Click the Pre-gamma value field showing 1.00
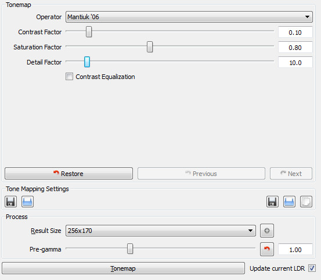Screen dimensions: 321x280 point(295,250)
